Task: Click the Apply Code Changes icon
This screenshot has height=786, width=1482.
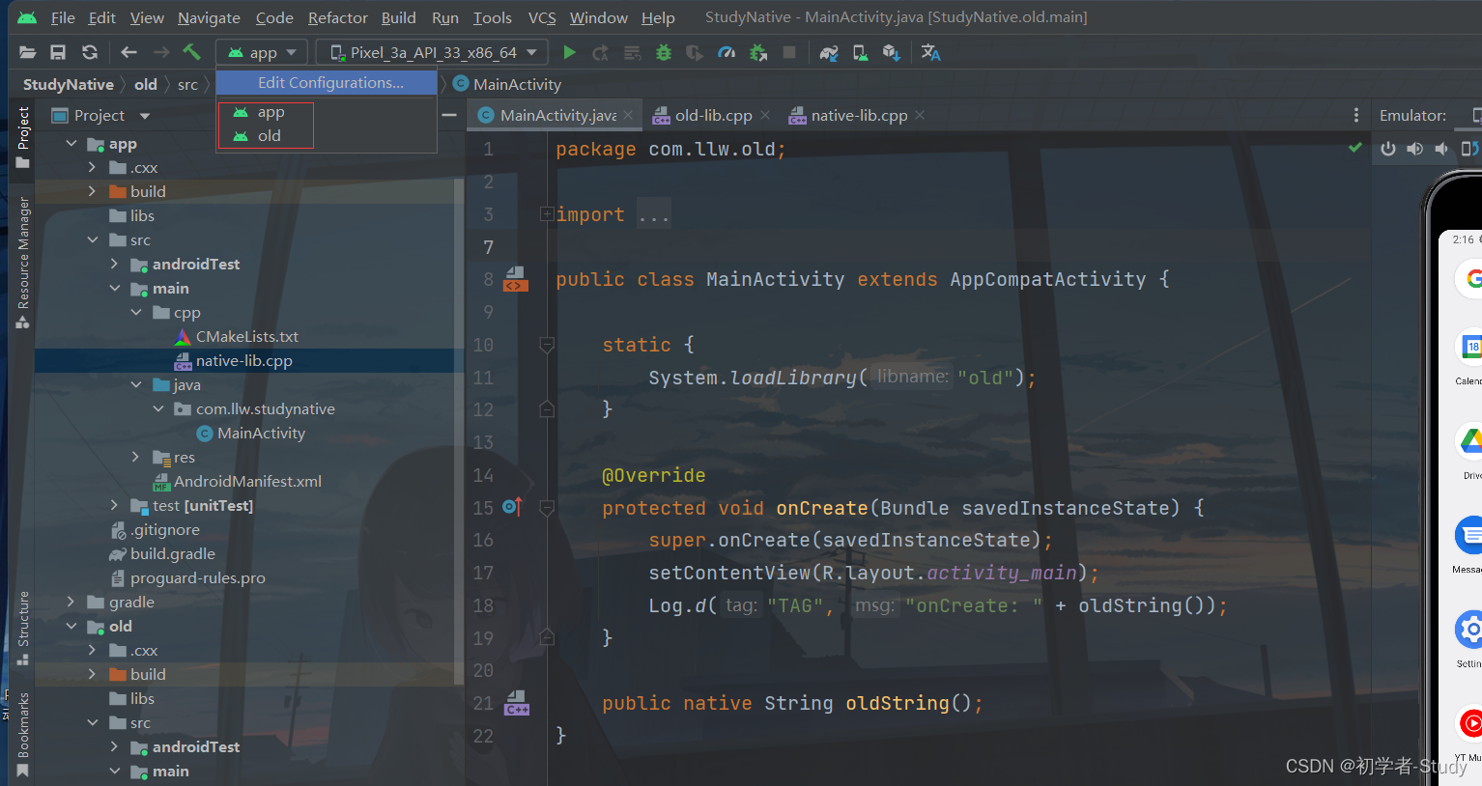Action: pyautogui.click(x=632, y=52)
